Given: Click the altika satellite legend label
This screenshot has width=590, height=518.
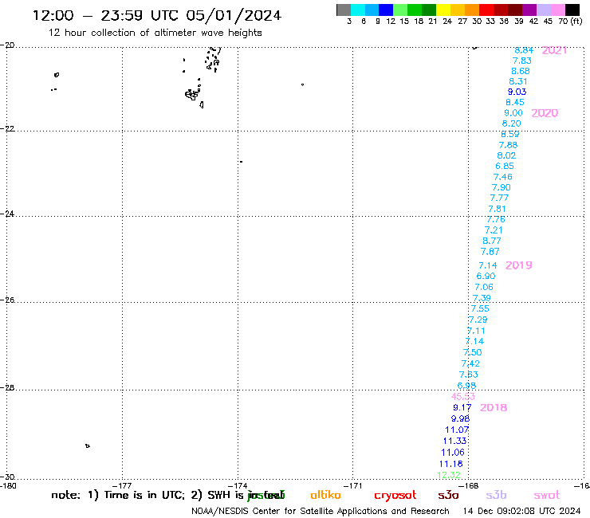Looking at the screenshot, I should point(325,495).
